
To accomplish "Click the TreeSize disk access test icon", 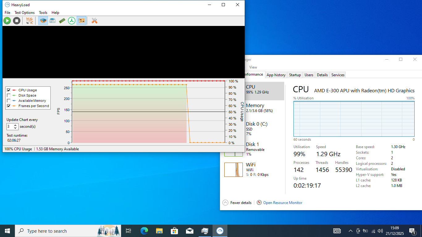I will pyautogui.click(x=72, y=21).
